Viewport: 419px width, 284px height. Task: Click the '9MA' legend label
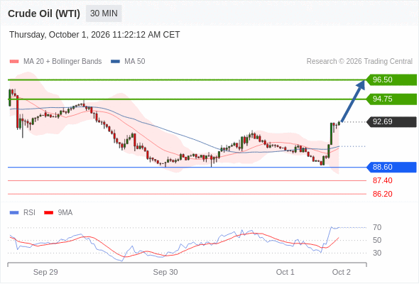click(x=65, y=213)
